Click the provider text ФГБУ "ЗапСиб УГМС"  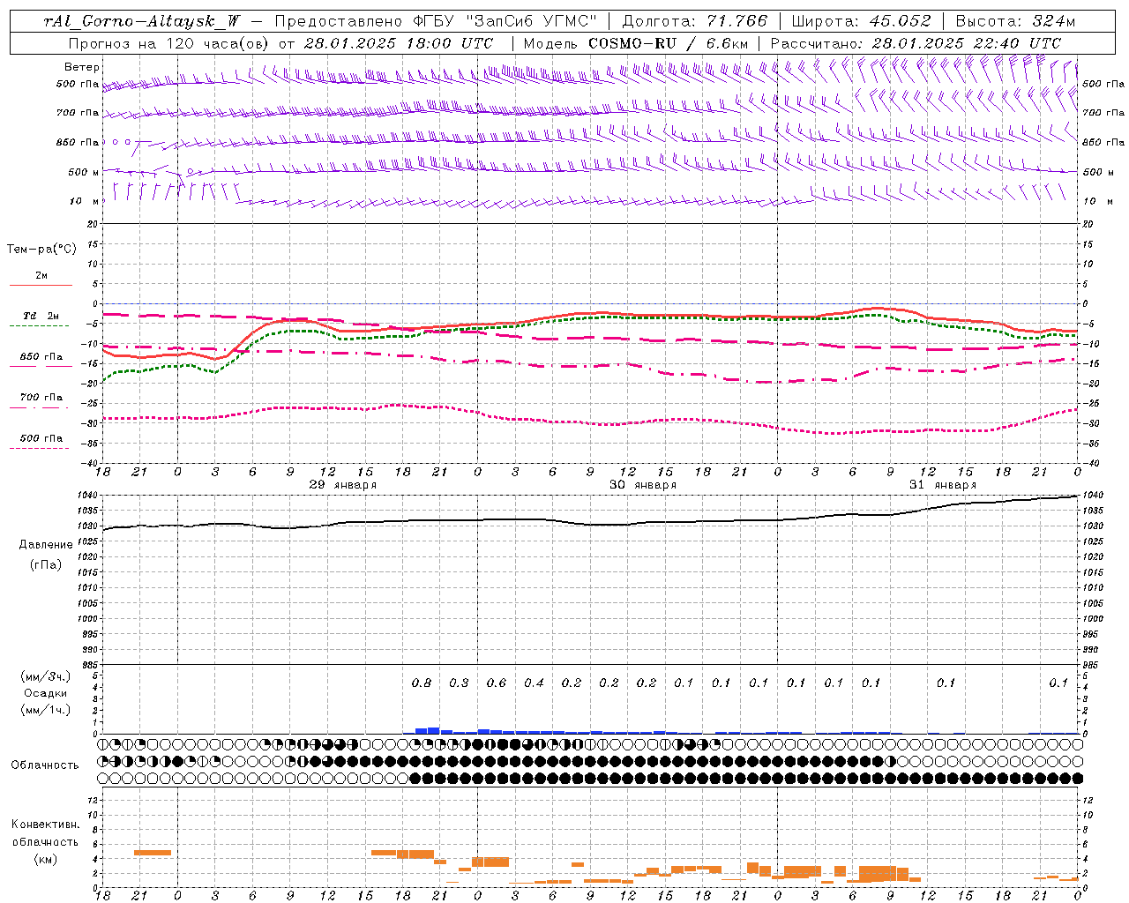coord(505,21)
